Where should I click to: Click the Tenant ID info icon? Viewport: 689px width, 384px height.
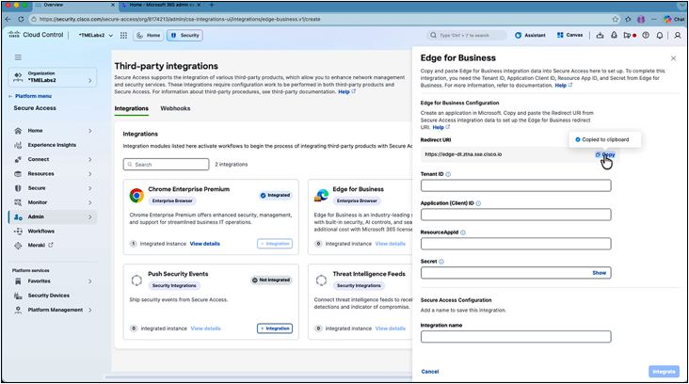(448, 174)
